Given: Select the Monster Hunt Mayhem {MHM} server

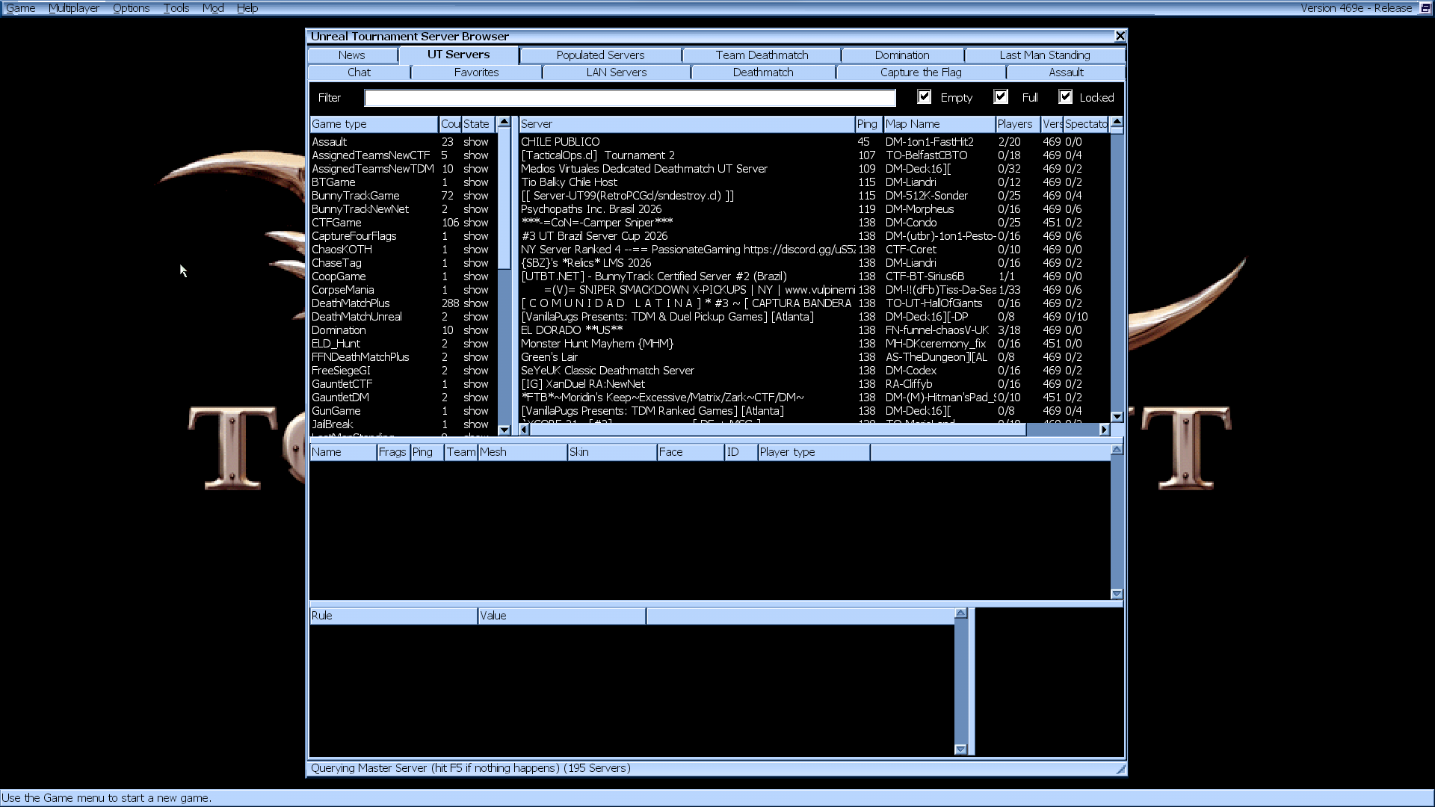Looking at the screenshot, I should pyautogui.click(x=815, y=344).
